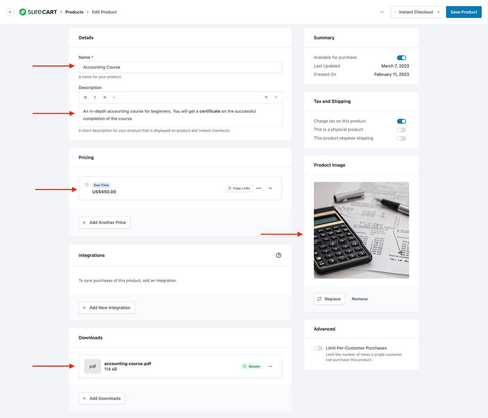Open more options for accounting course.pdf
The image size is (488, 418).
point(270,366)
